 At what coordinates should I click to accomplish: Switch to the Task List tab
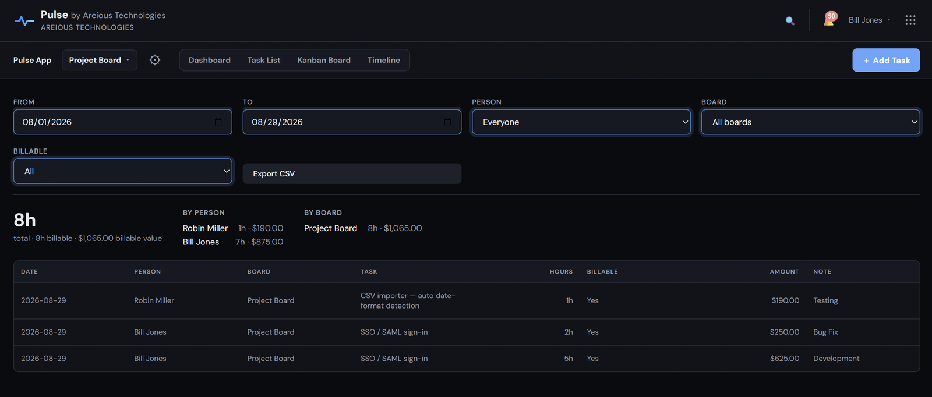(x=264, y=60)
